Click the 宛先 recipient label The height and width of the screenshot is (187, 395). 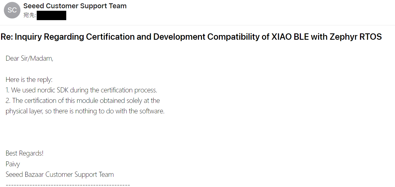click(x=30, y=15)
